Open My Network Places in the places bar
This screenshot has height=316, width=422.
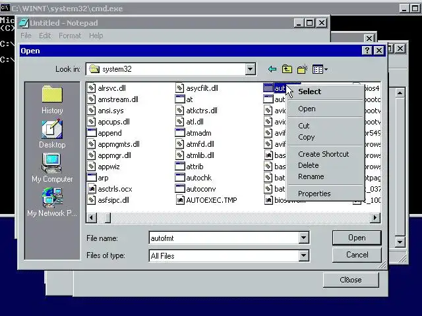(52, 202)
